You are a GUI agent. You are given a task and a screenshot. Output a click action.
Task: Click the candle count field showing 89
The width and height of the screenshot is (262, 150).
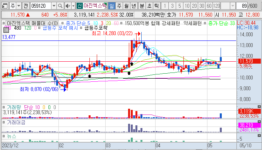pos(242,6)
